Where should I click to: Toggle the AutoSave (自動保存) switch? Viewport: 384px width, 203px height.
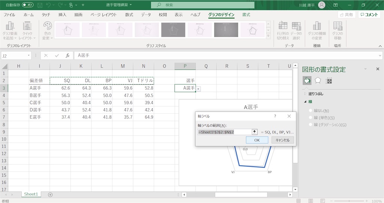point(27,5)
